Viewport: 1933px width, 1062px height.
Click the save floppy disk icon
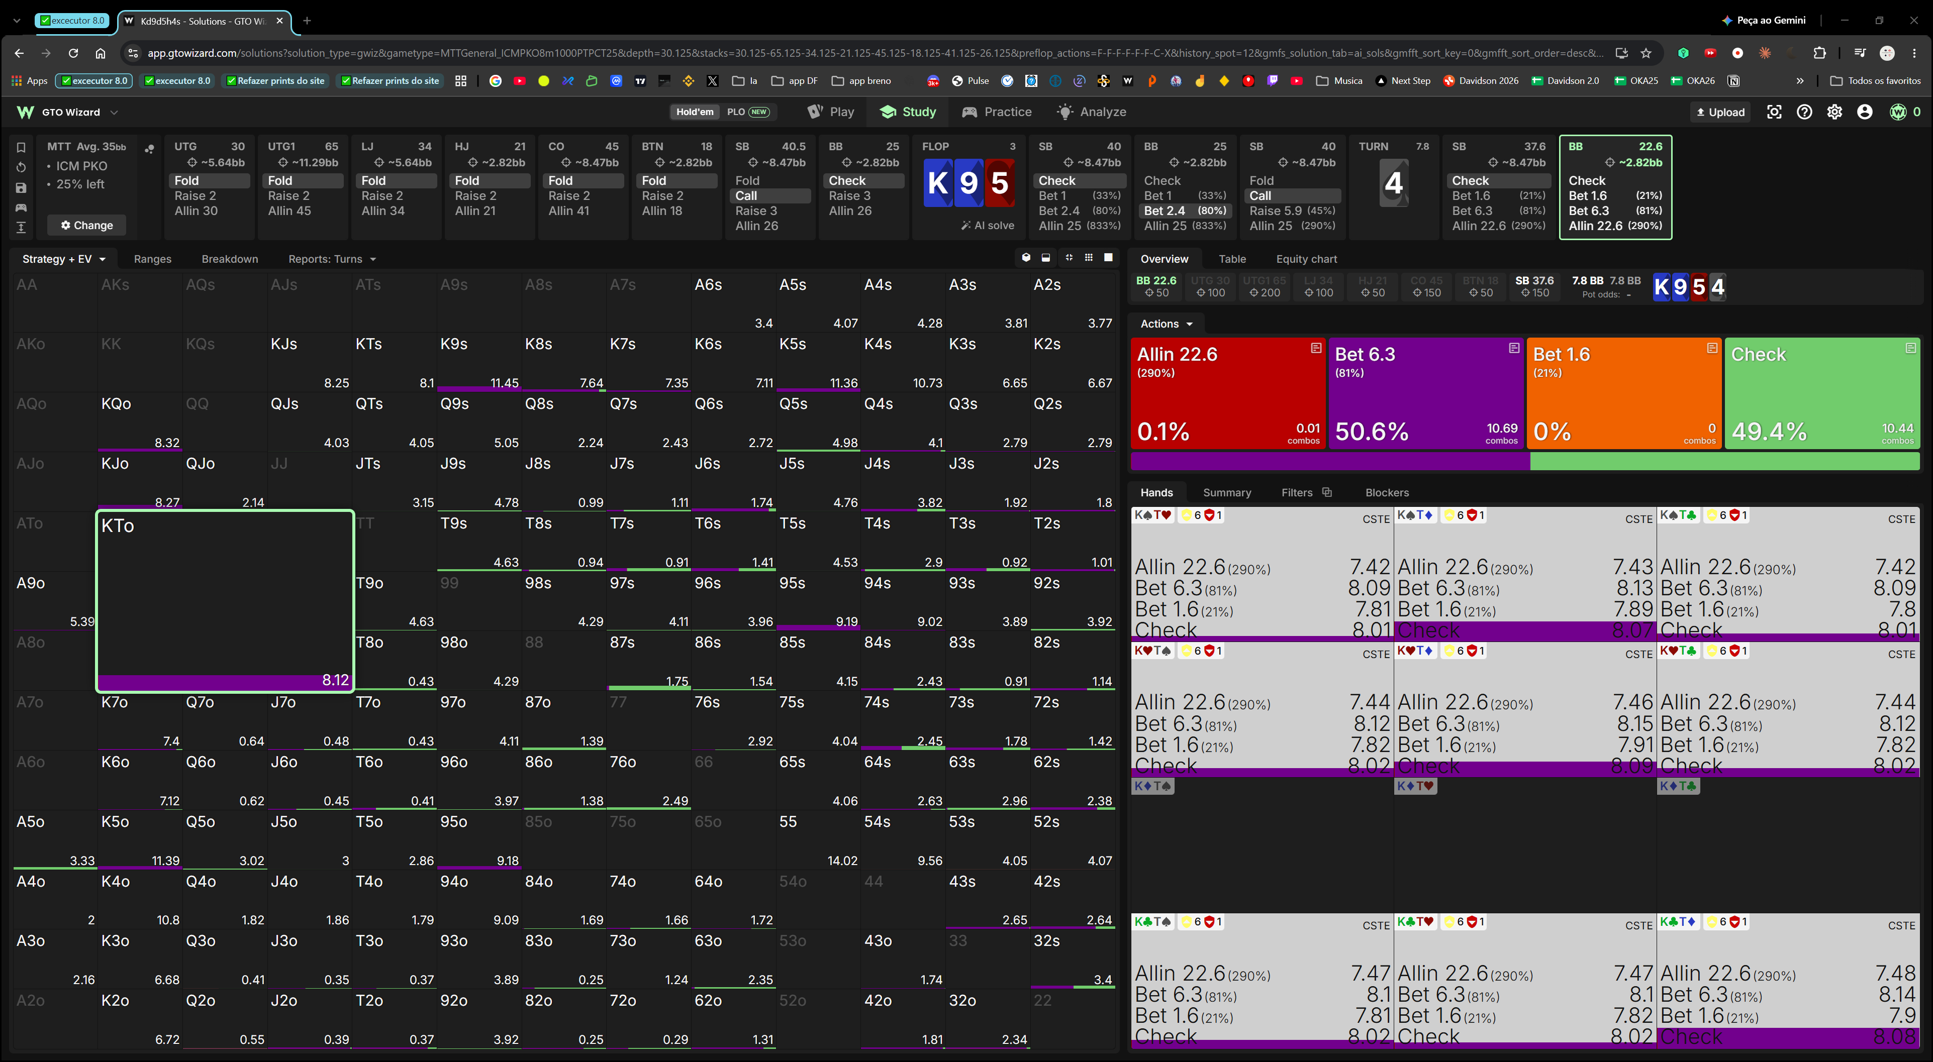point(21,187)
